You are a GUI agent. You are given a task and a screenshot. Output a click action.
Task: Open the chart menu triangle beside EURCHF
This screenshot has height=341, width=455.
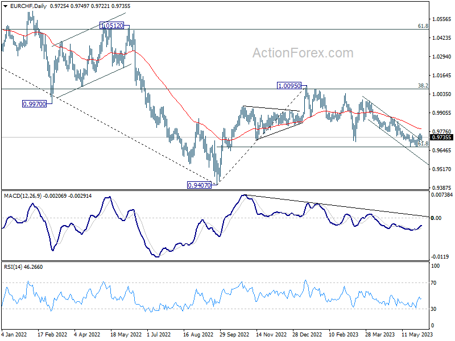(x=6, y=6)
